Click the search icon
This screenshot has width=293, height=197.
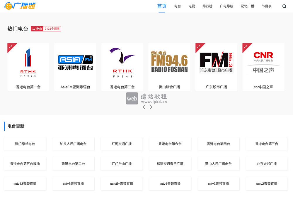point(284,6)
